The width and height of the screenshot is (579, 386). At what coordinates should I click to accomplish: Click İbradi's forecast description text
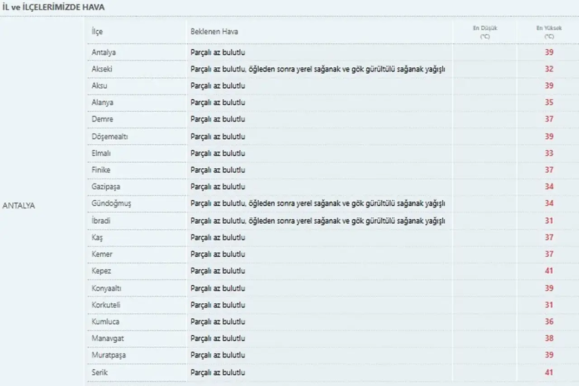318,221
